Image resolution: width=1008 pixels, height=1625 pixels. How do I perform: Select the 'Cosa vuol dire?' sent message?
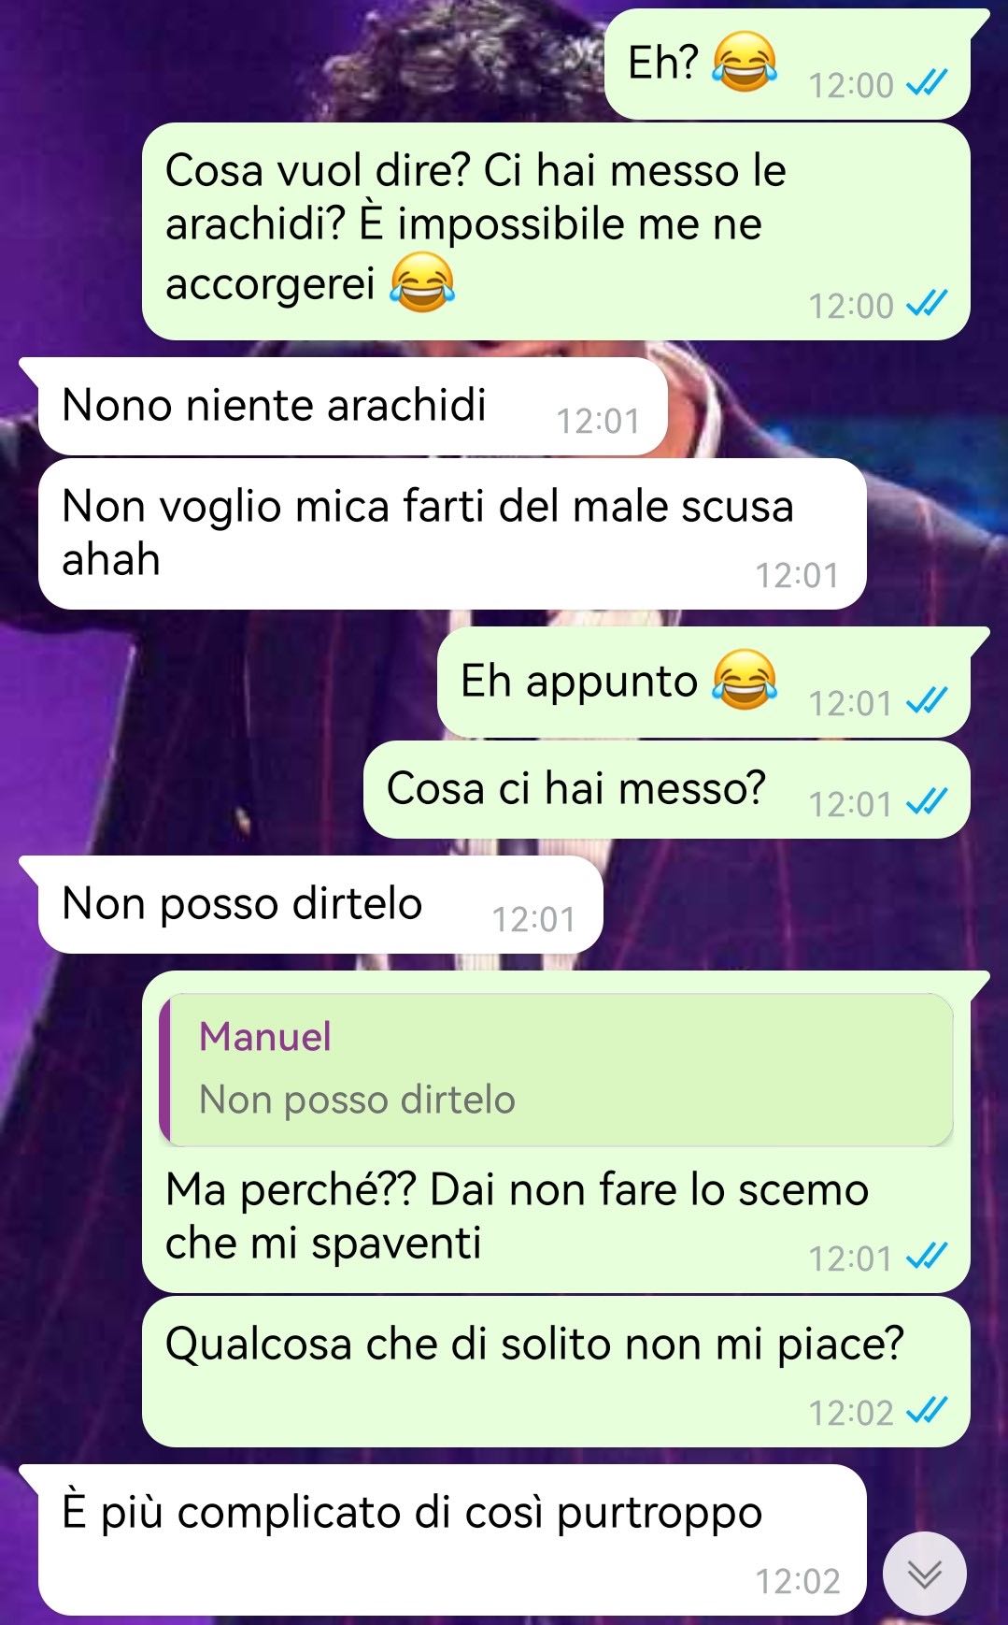pyautogui.click(x=556, y=232)
